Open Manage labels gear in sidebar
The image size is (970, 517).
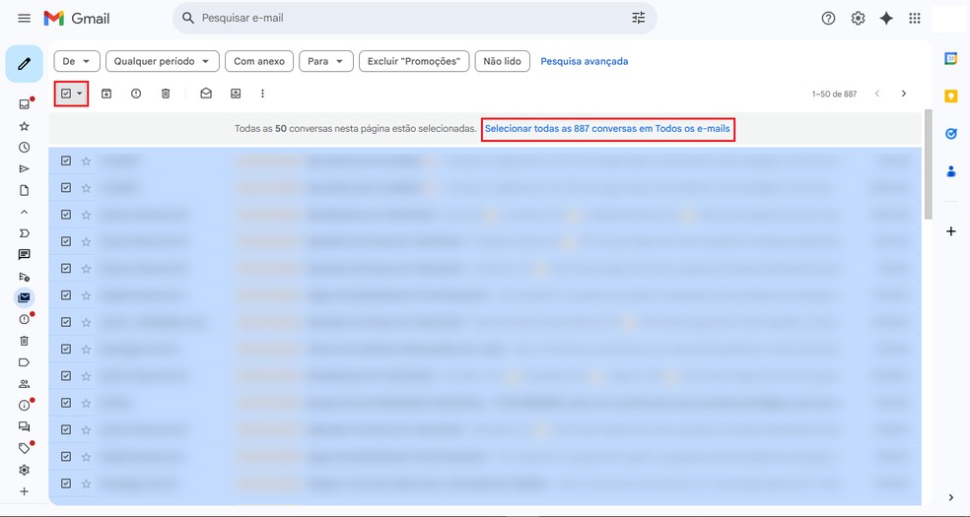click(24, 470)
